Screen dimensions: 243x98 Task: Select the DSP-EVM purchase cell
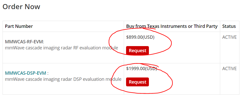(172, 79)
